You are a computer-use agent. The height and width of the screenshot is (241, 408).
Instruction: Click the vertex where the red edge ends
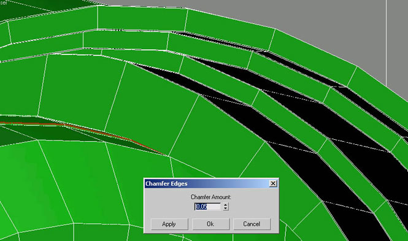(x=167, y=156)
